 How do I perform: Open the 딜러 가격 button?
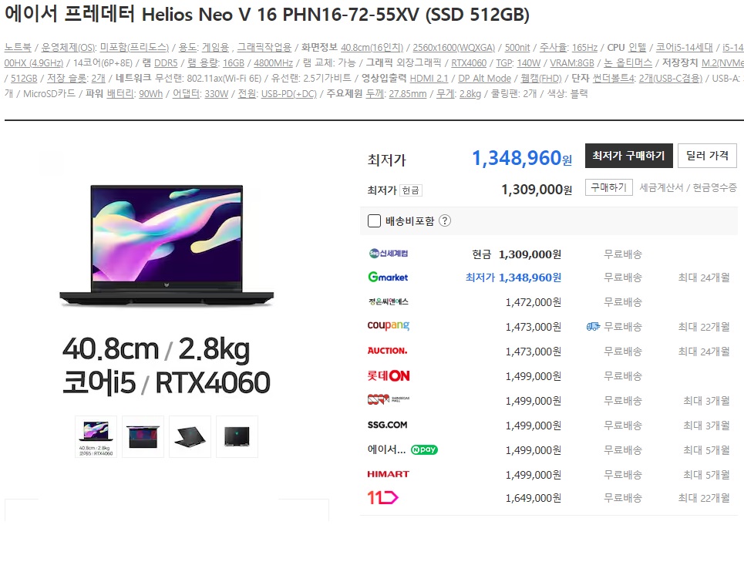tap(707, 156)
